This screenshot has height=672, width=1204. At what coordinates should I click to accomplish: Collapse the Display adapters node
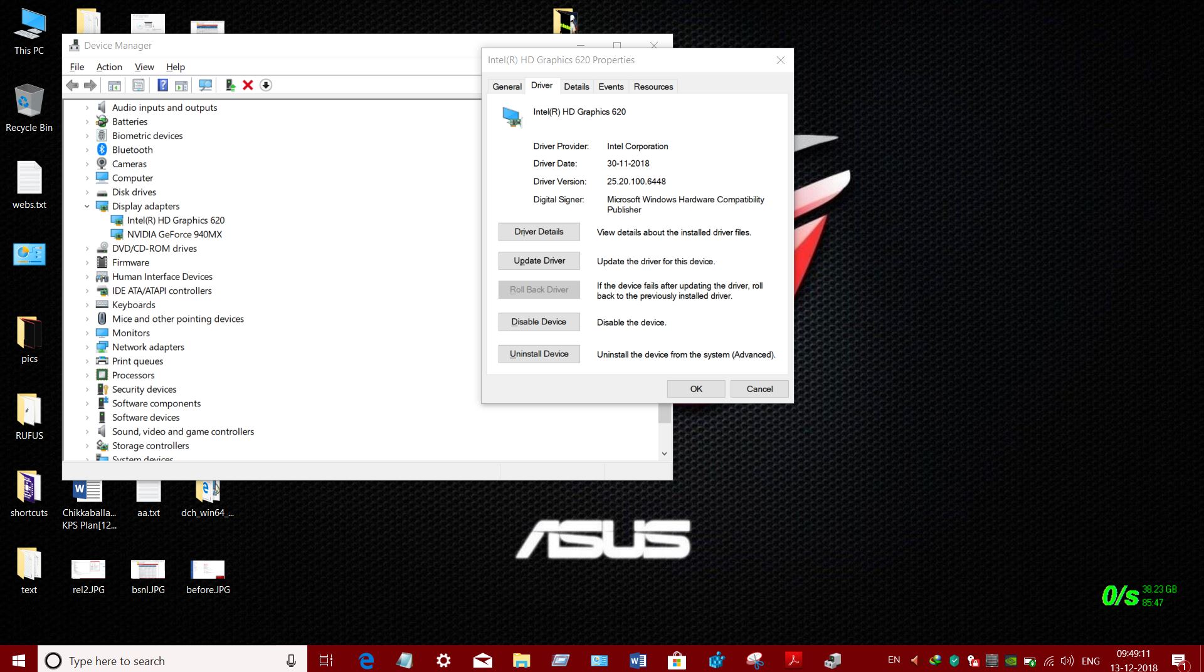87,206
